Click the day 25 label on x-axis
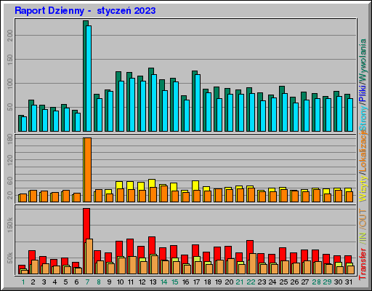372x291 pixels. click(283, 282)
